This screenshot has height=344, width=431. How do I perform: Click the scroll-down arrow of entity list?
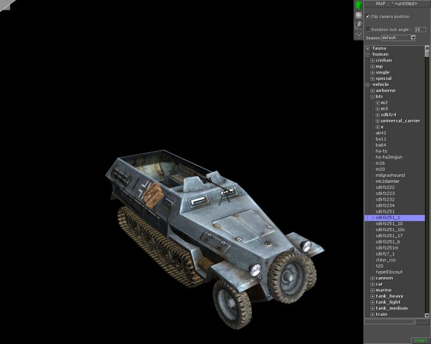click(x=427, y=315)
